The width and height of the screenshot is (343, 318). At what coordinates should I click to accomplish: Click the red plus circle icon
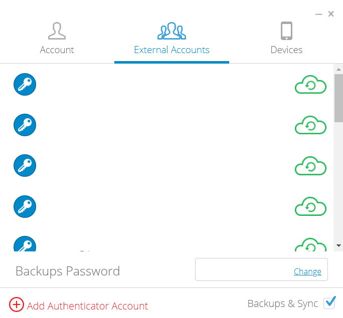(17, 304)
